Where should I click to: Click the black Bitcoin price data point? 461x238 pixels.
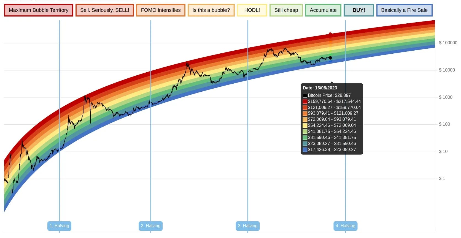pos(330,58)
